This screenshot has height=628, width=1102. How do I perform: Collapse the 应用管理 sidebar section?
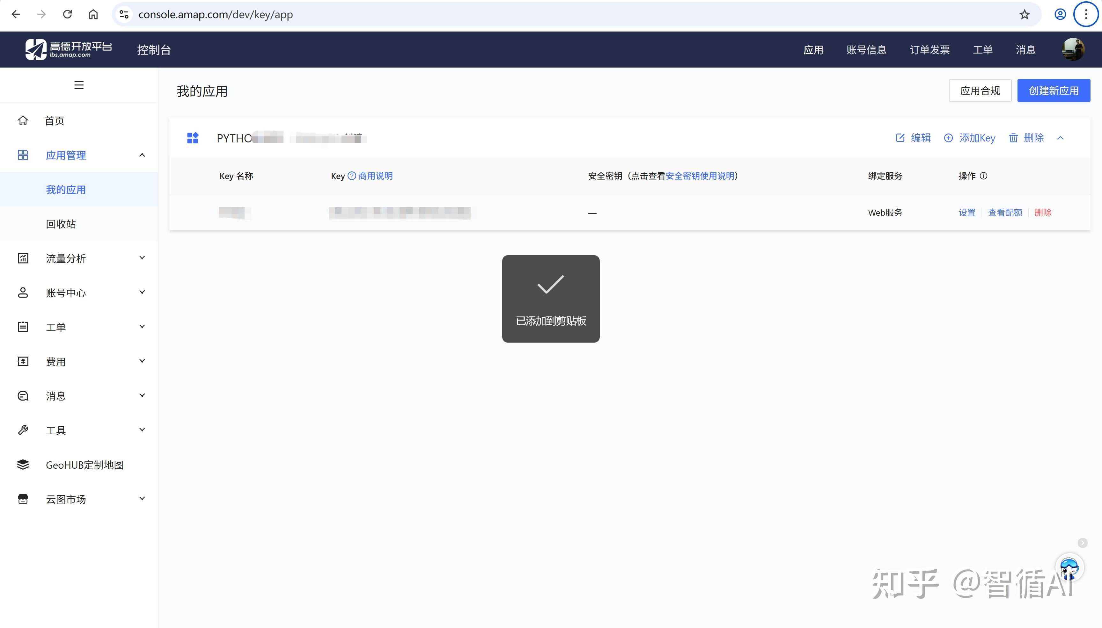(142, 155)
